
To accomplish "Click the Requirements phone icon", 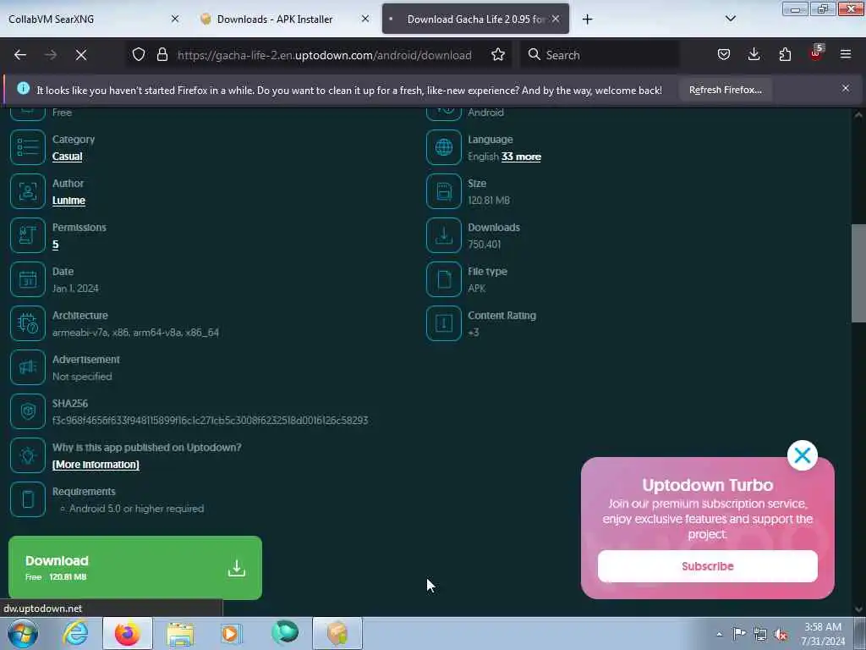I will [x=28, y=499].
